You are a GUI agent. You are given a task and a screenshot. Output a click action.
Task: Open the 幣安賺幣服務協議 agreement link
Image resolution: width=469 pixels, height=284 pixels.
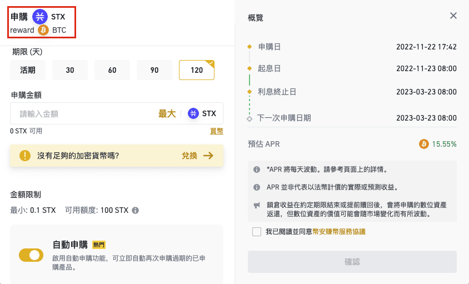click(x=339, y=232)
